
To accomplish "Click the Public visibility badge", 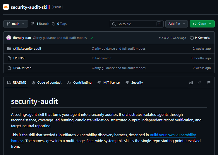I will (x=57, y=7).
